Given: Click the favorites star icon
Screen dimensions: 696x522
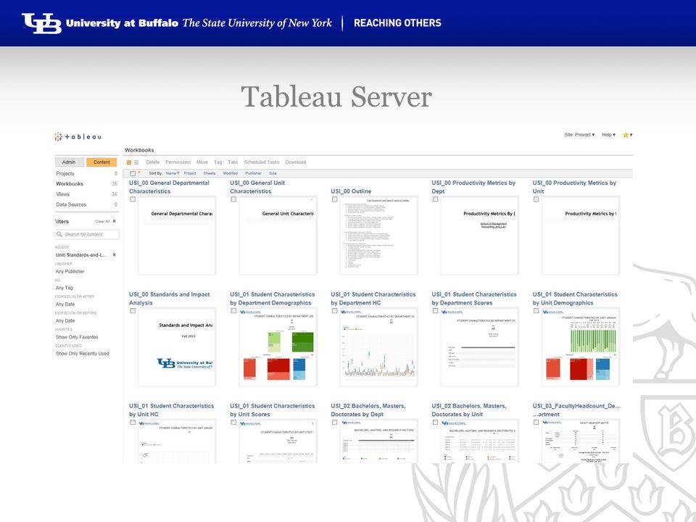Looking at the screenshot, I should (626, 135).
